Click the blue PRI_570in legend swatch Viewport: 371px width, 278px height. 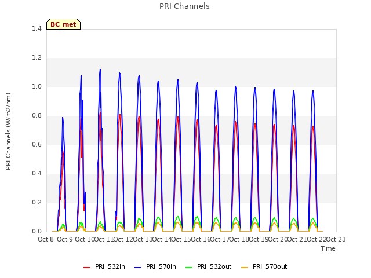click(137, 268)
